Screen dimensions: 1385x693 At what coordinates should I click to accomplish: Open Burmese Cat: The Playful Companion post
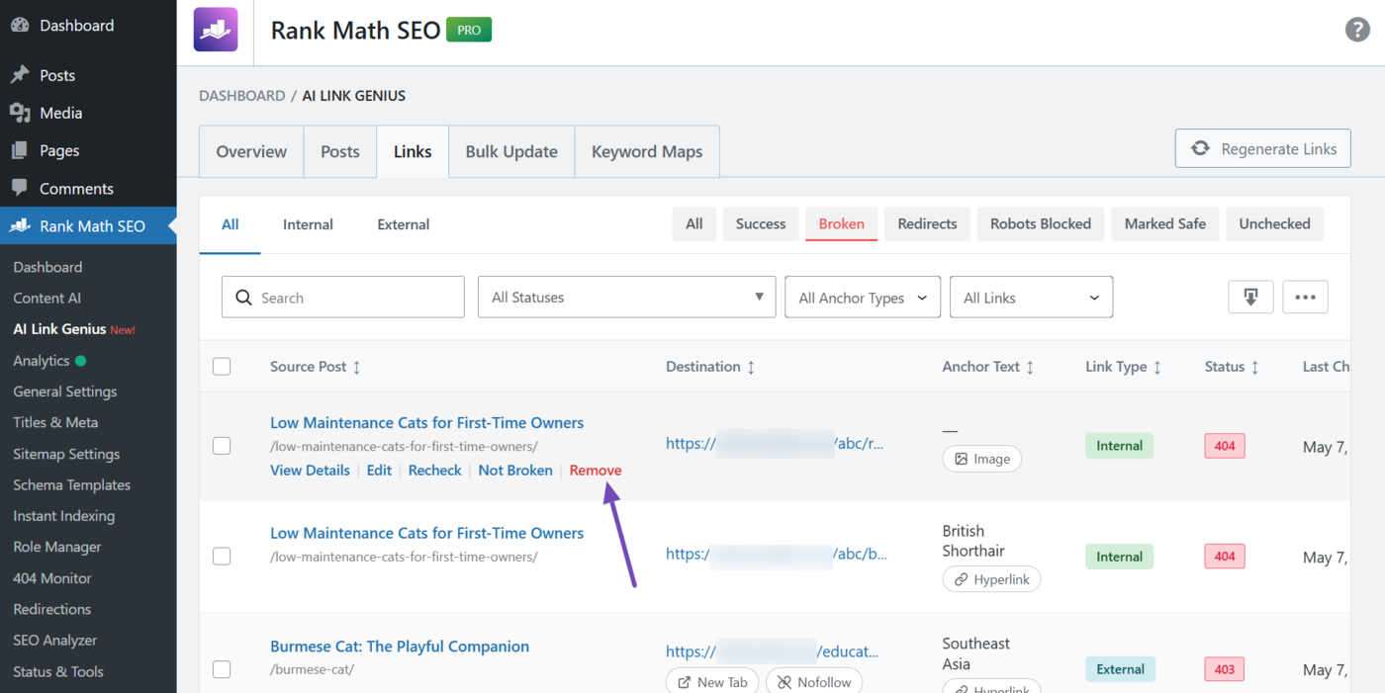[400, 647]
